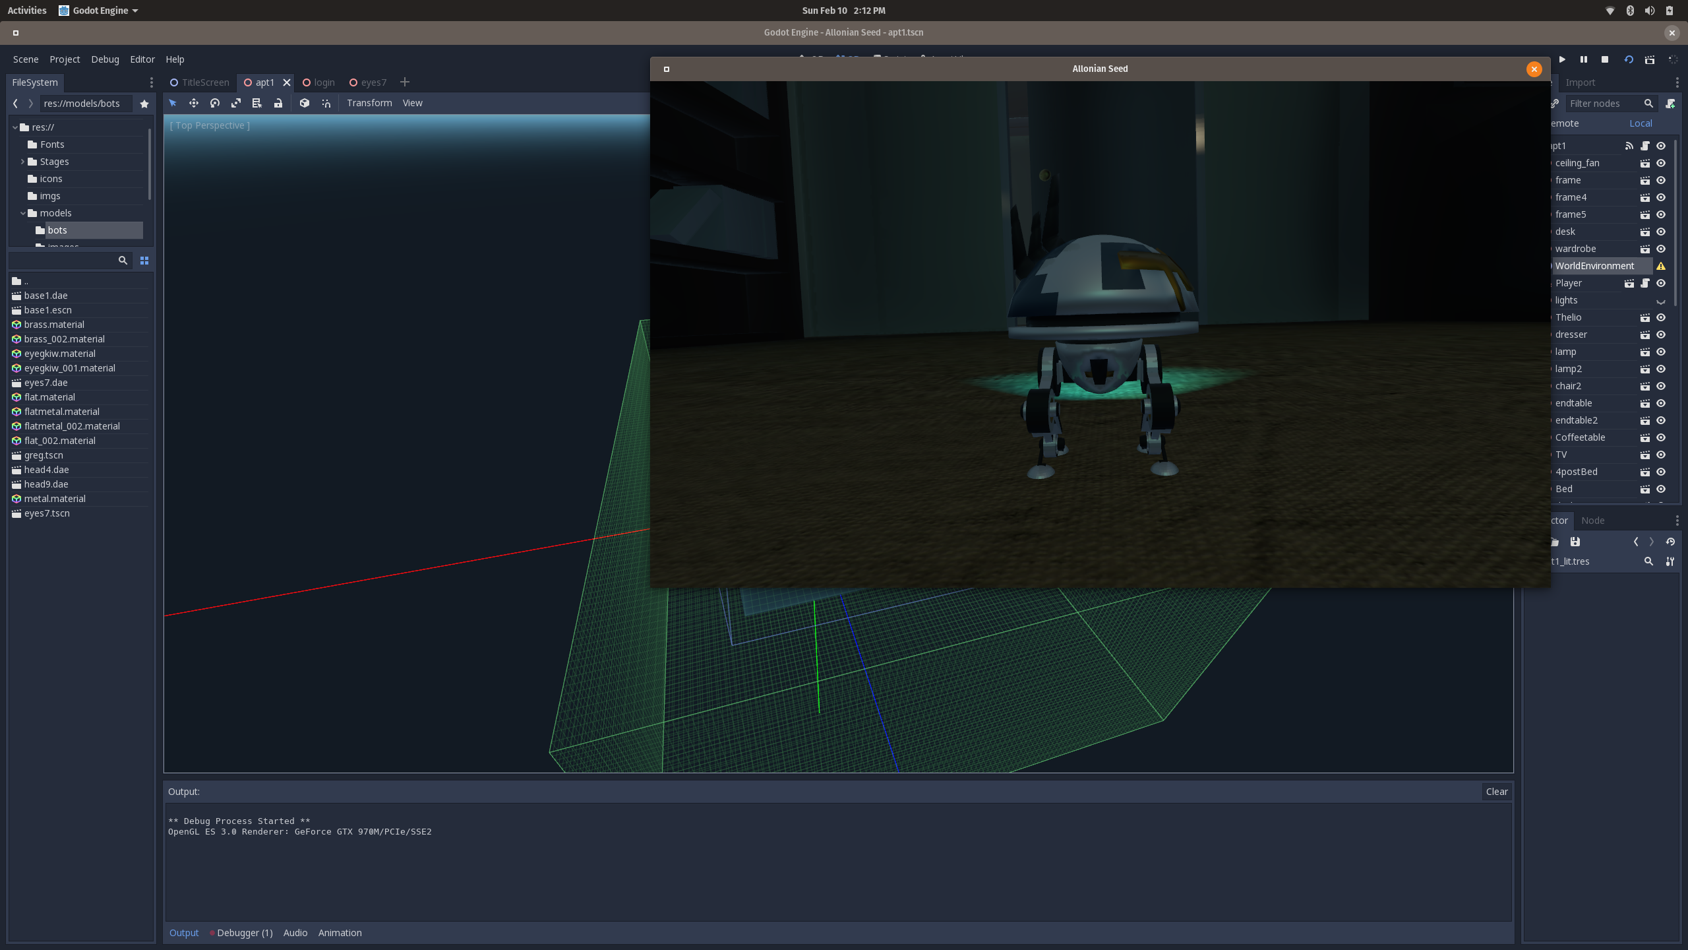Favorite the res://models/bots folder with the star
This screenshot has width=1688, height=950.
[144, 104]
